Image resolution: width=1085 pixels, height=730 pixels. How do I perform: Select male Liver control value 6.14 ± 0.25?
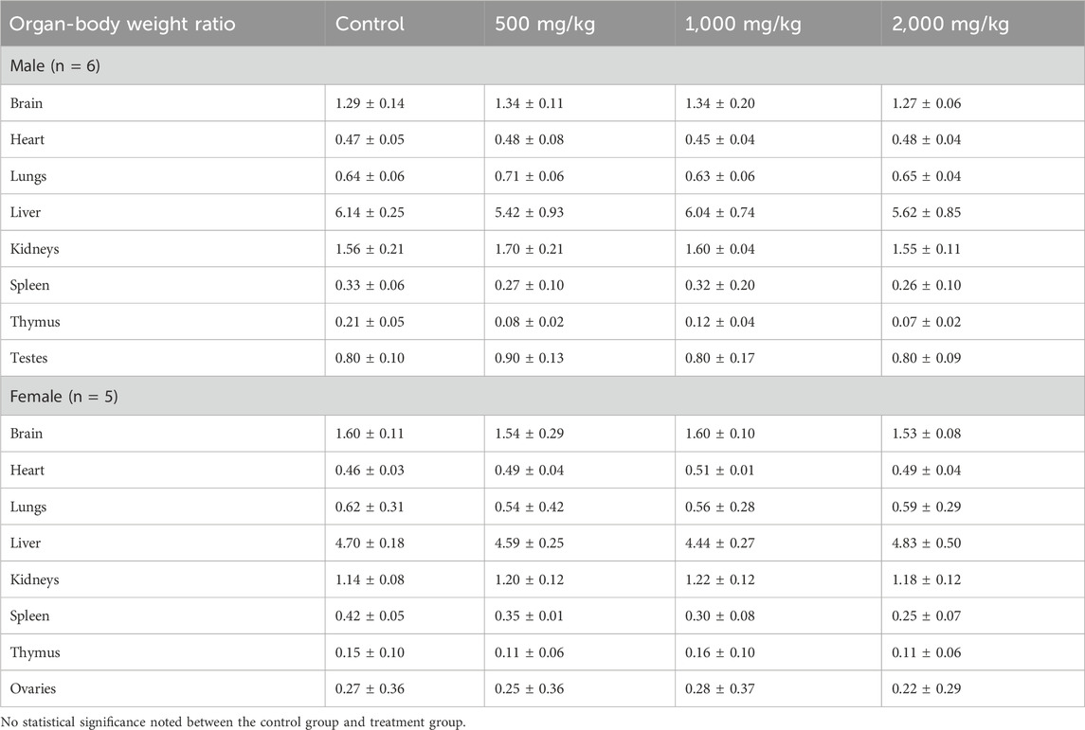click(371, 213)
